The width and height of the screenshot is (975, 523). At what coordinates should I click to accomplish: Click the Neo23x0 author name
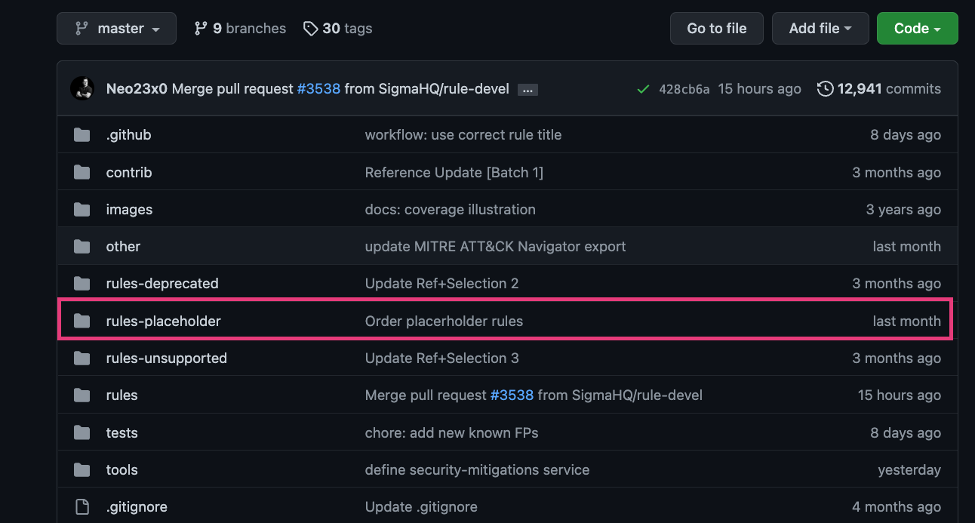tap(136, 88)
